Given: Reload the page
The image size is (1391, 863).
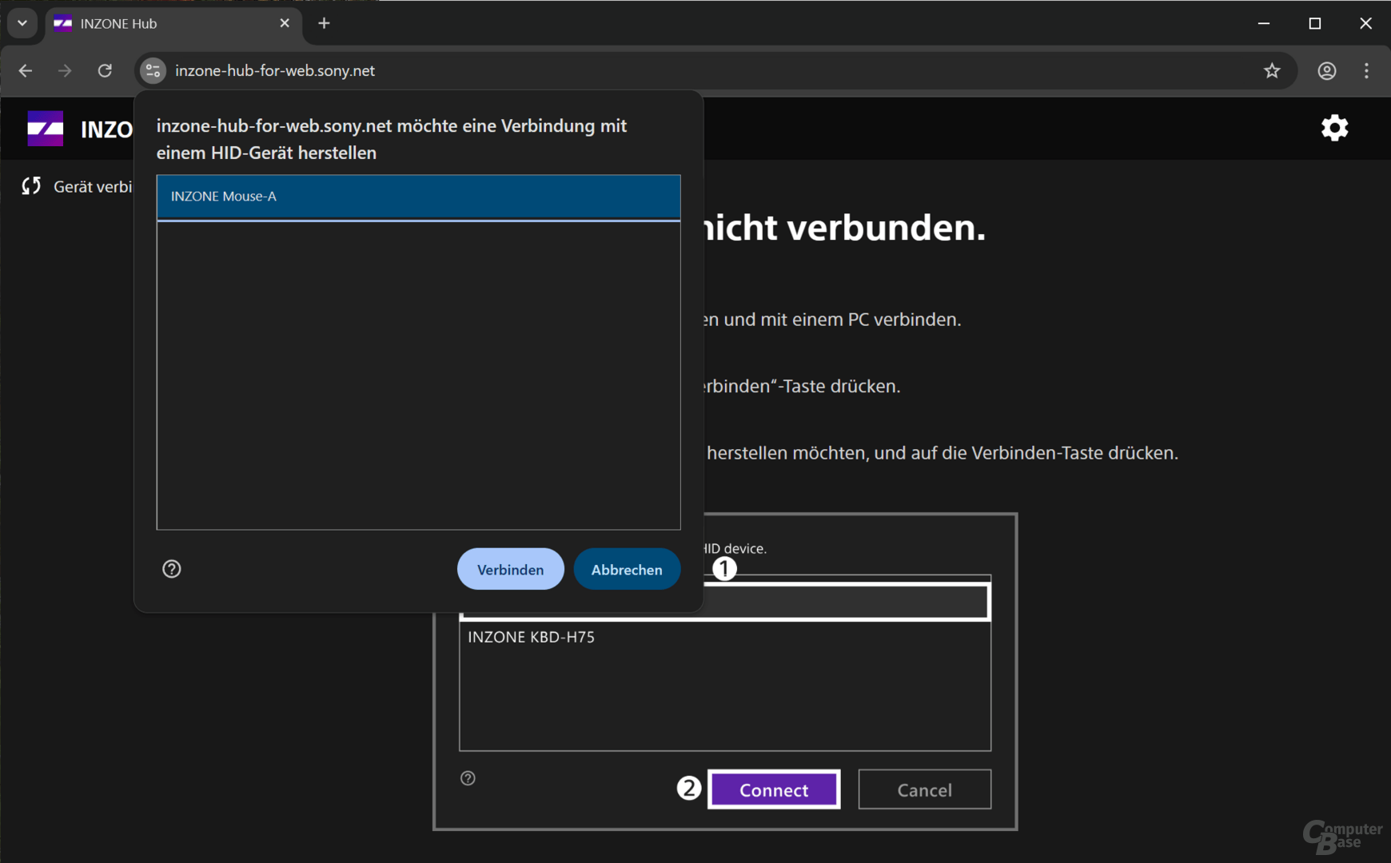Looking at the screenshot, I should coord(105,71).
